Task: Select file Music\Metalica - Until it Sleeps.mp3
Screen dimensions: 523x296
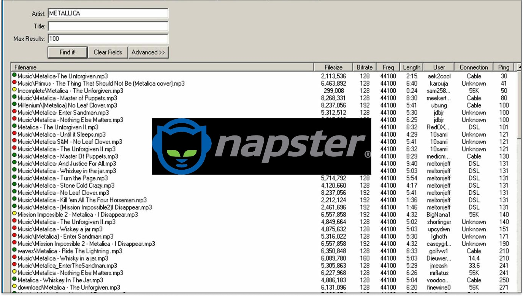Action: (x=62, y=134)
